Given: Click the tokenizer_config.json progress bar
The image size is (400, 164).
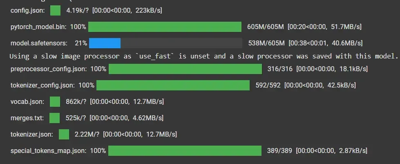Looking at the screenshot, I should 173,85.
